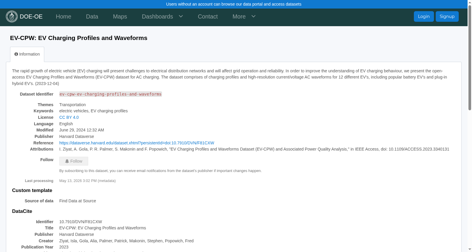Click the Signup button

coord(447,16)
